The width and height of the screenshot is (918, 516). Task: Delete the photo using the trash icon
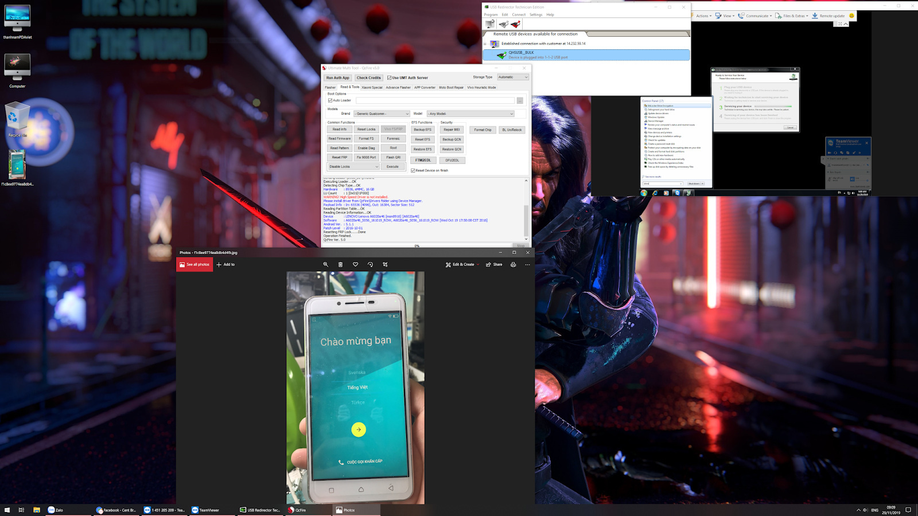[340, 264]
